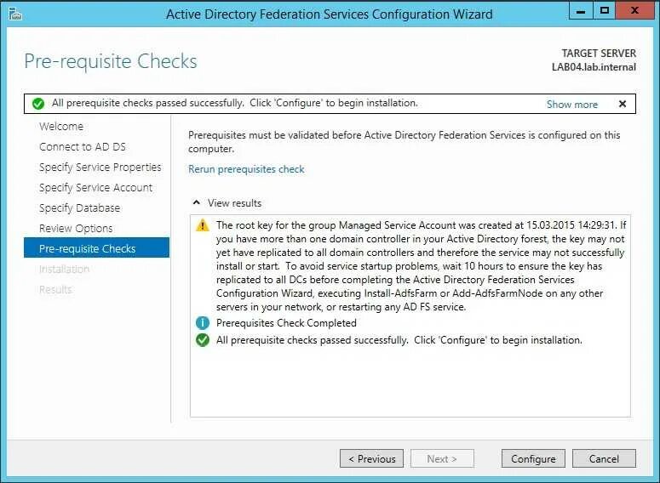Click Configure to begin installation
660x483 pixels.
pyautogui.click(x=533, y=458)
